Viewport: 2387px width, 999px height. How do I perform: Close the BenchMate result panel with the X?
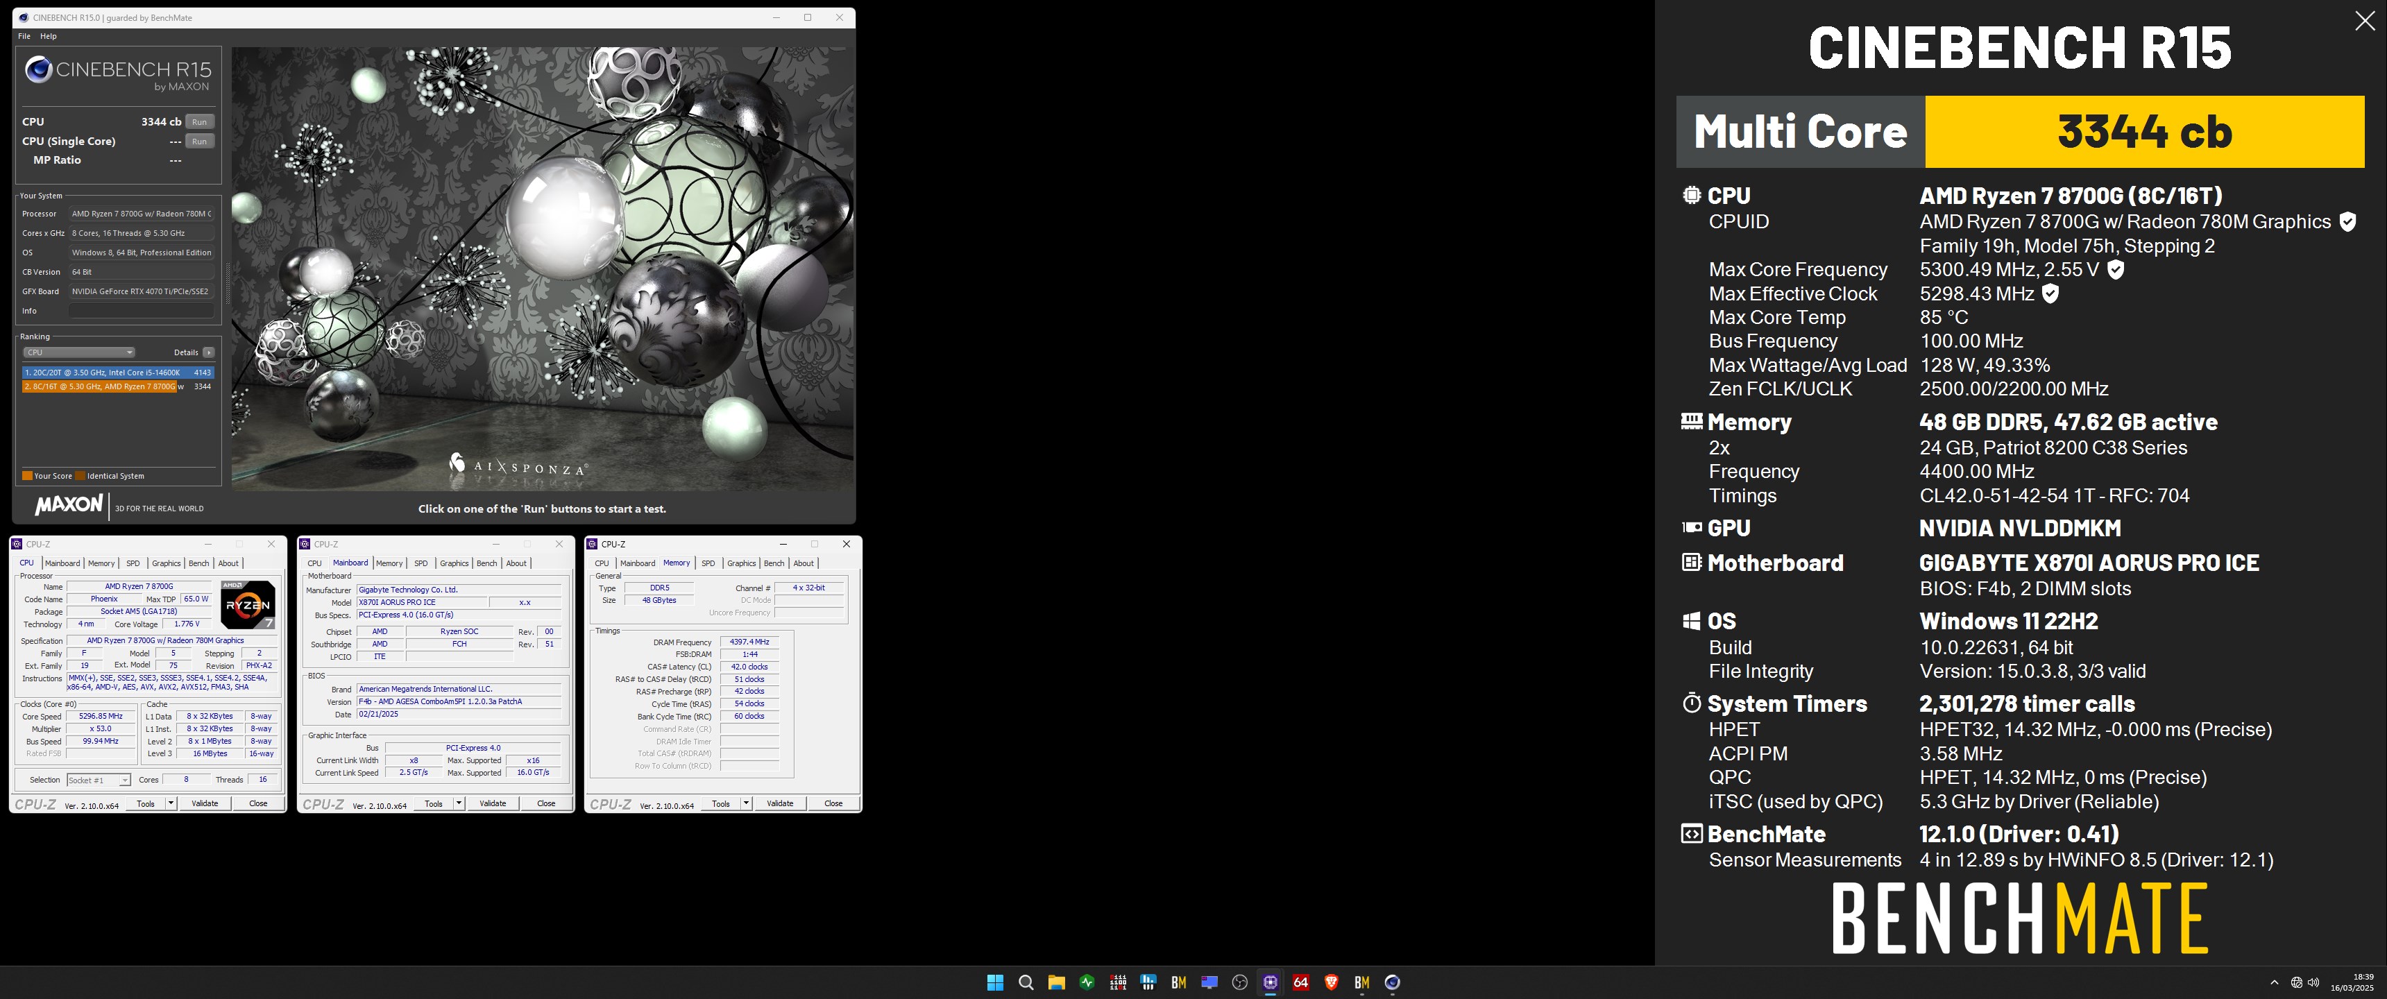pyautogui.click(x=2365, y=22)
